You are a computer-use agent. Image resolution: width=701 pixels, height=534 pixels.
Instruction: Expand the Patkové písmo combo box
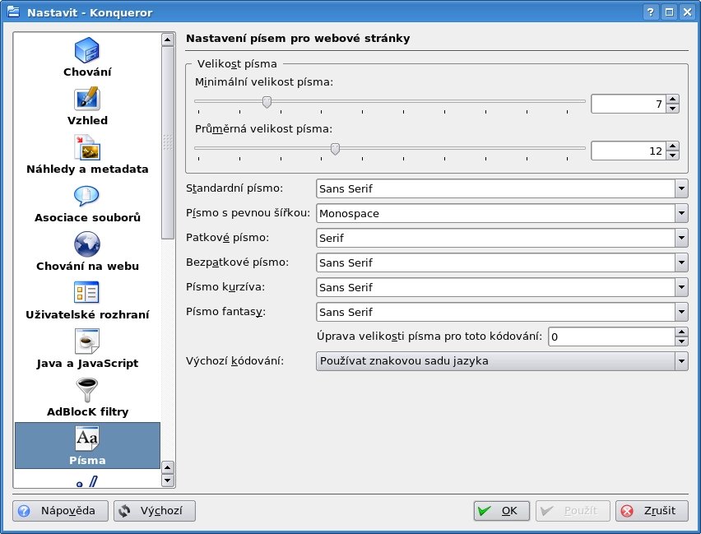coord(502,238)
